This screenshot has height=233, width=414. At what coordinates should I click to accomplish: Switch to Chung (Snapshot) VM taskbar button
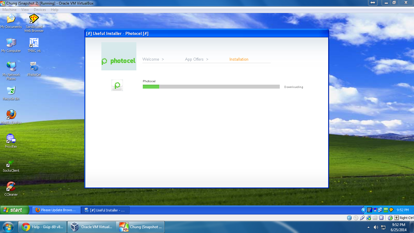pyautogui.click(x=141, y=227)
